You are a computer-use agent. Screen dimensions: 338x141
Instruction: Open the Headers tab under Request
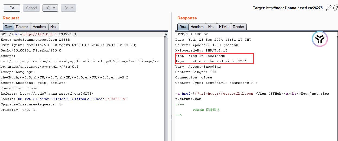39,27
